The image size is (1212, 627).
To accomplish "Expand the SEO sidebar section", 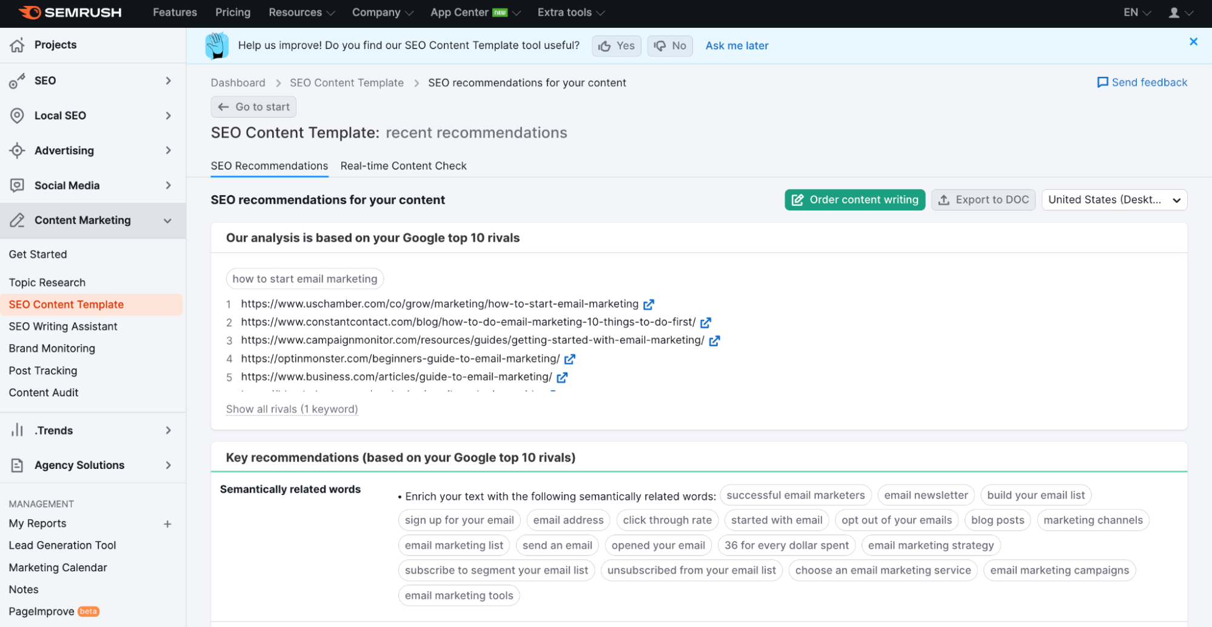I will click(x=91, y=81).
